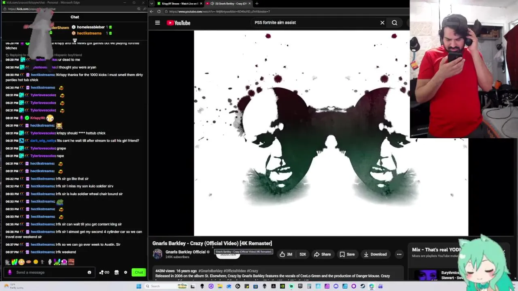Image resolution: width=518 pixels, height=291 pixels.
Task: Switch to the Gnarls Barkley Crazy tab
Action: click(x=228, y=4)
